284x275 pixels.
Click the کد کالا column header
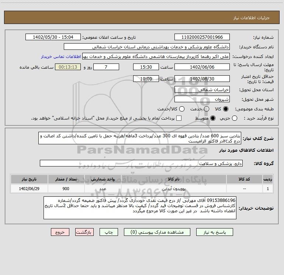[x=244, y=179]
